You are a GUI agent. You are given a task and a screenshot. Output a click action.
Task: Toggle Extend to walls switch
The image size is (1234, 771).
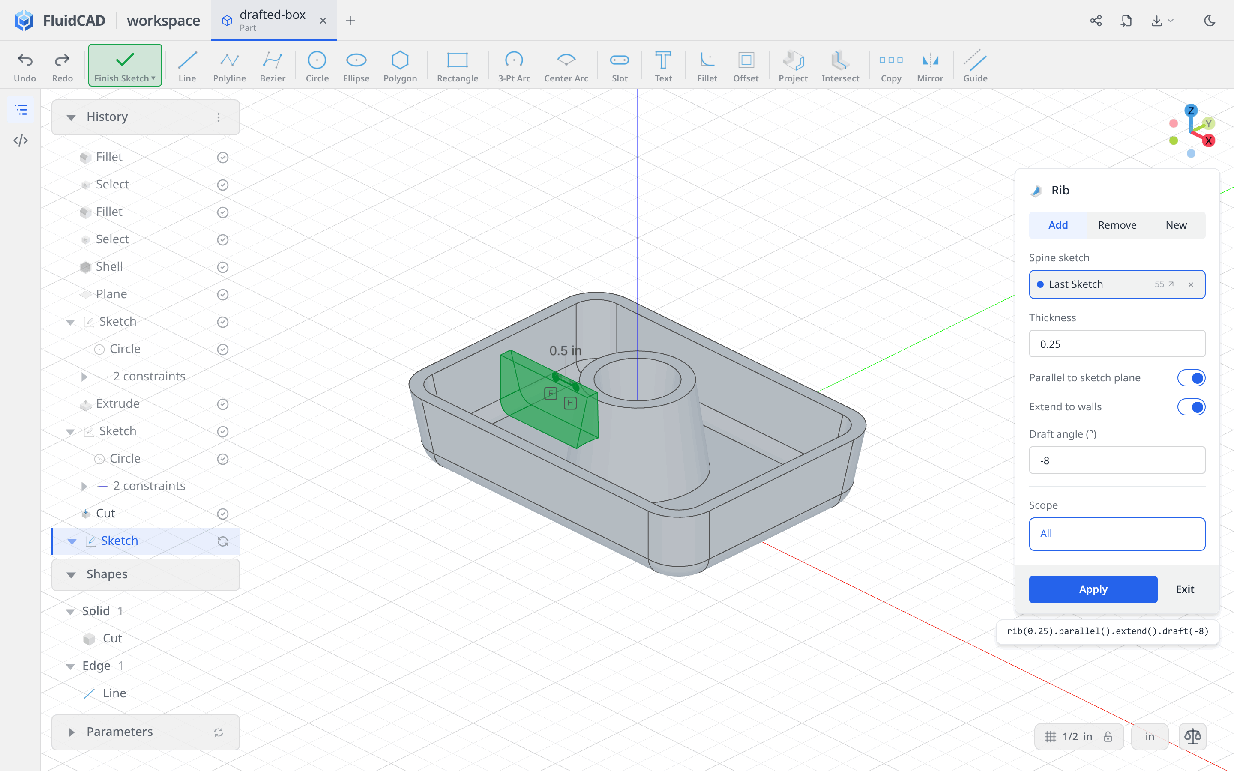pos(1191,407)
